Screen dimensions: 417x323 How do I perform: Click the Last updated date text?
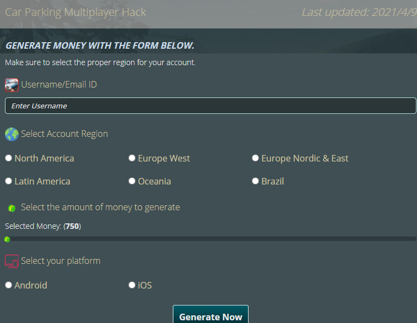pyautogui.click(x=359, y=12)
